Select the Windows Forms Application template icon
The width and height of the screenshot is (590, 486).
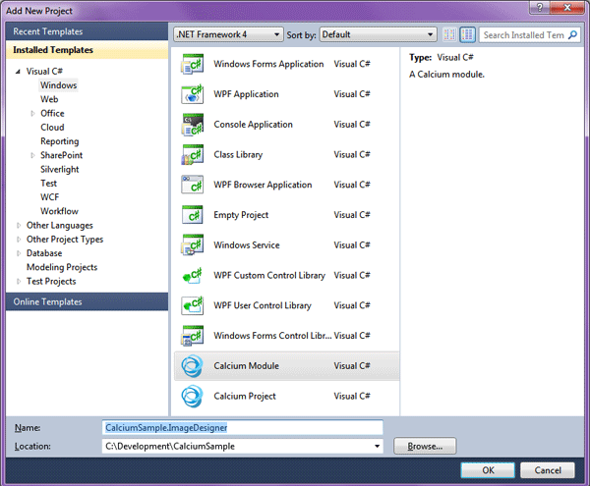pos(193,64)
